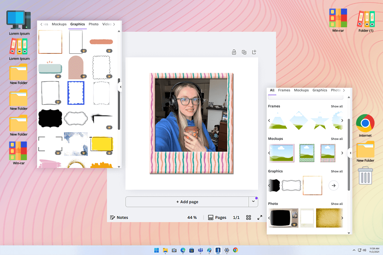
Task: Pick the blue wavy border frame
Action: [x=76, y=93]
